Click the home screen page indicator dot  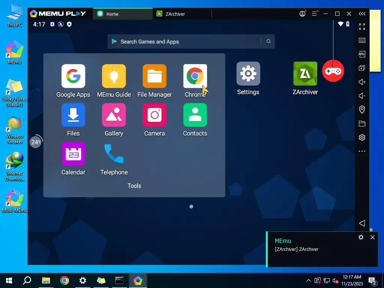[x=191, y=207]
